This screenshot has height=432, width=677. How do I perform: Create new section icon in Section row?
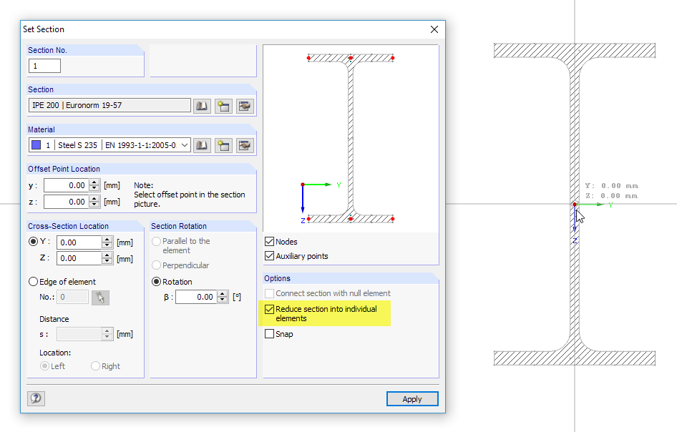pos(223,106)
